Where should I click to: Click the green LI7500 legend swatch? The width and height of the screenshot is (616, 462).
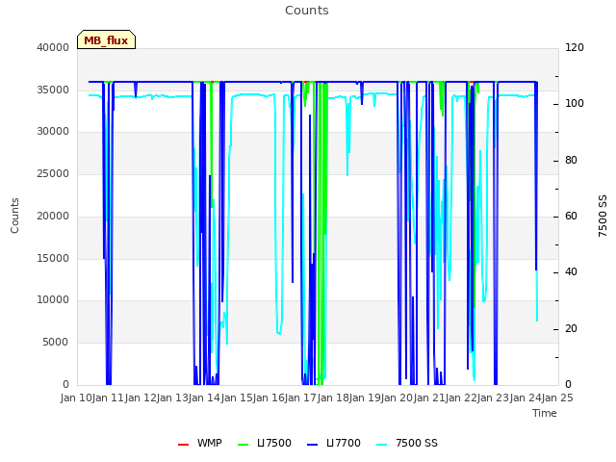coord(244,445)
